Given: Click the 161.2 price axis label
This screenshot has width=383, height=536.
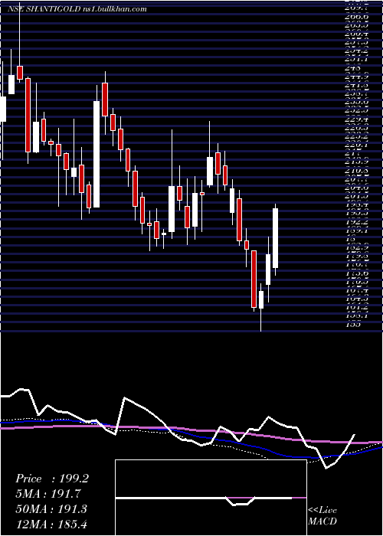Looking at the screenshot, I should coord(357,307).
